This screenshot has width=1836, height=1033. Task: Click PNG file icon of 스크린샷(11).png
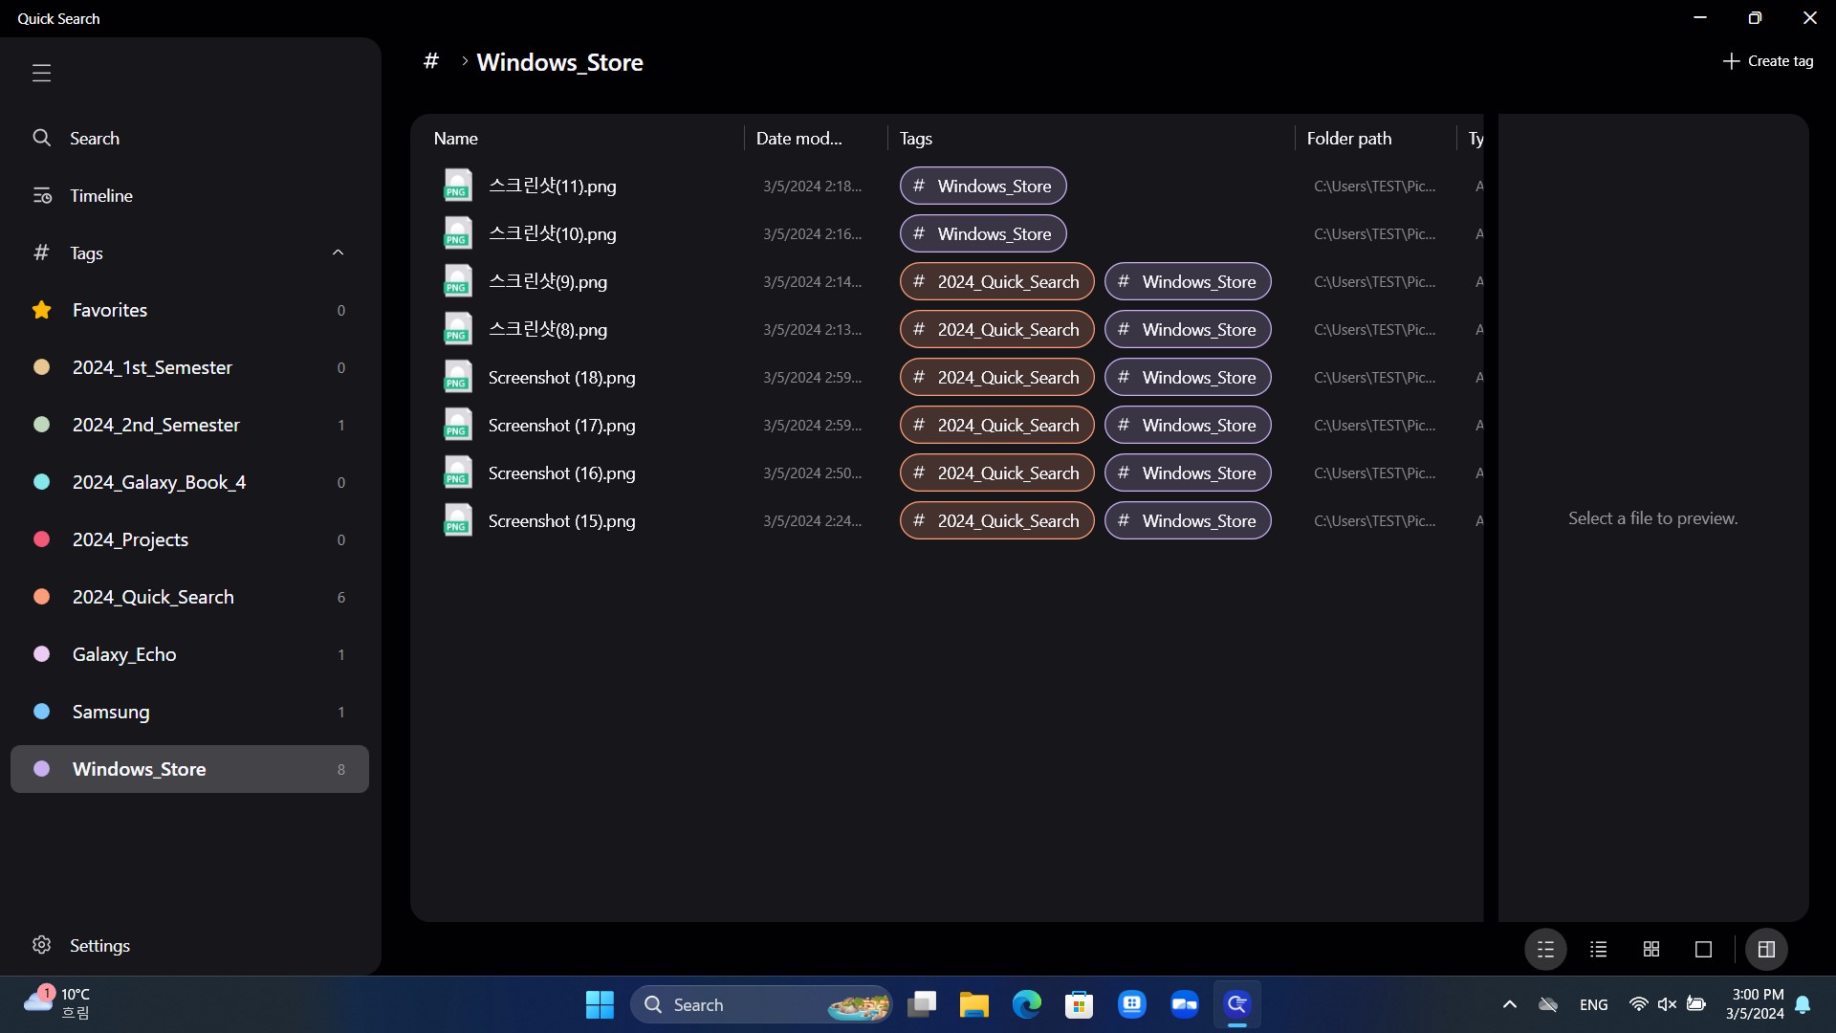pos(458,186)
